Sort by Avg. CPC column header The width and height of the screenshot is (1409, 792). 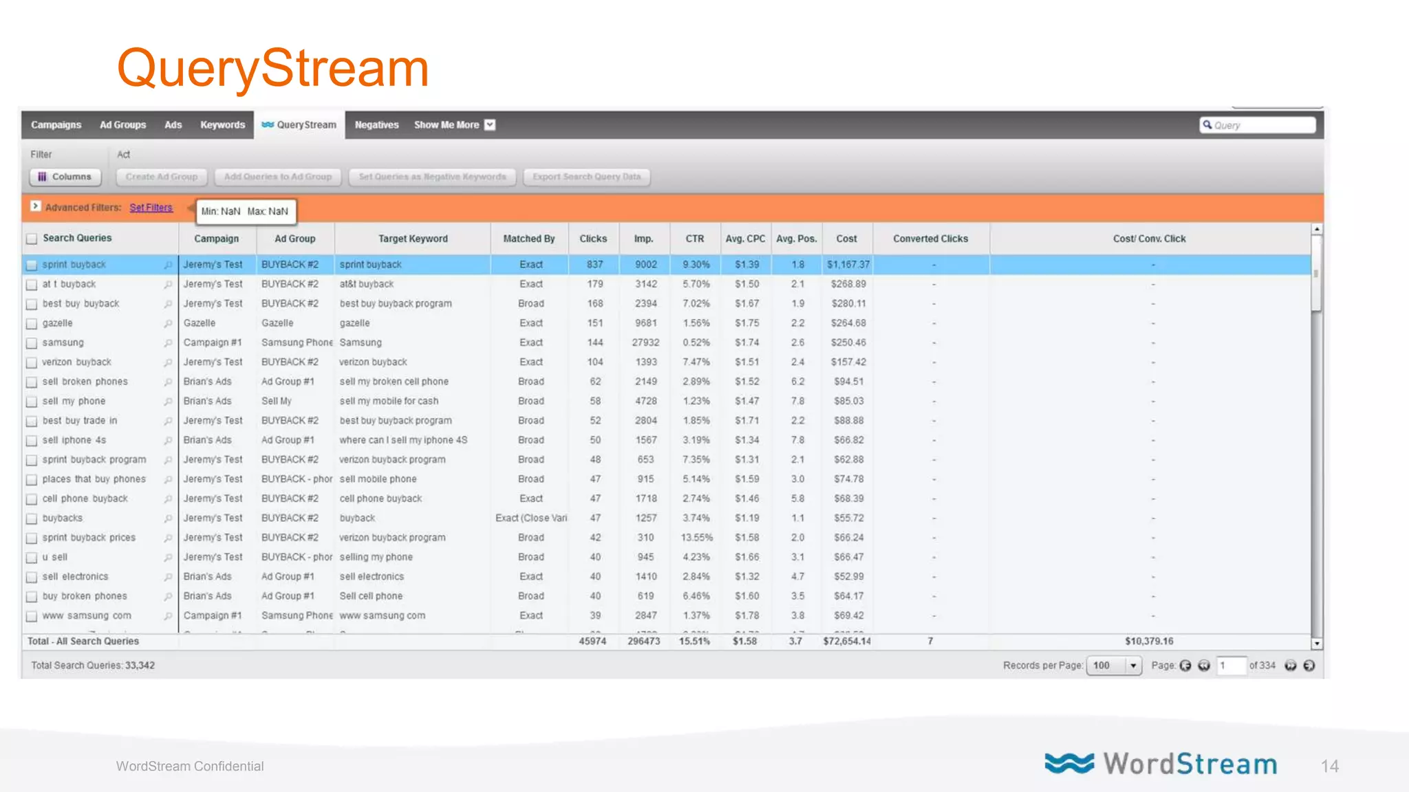coord(745,239)
